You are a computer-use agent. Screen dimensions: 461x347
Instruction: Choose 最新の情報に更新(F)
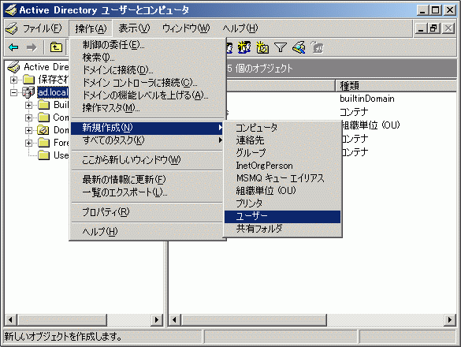(x=147, y=180)
